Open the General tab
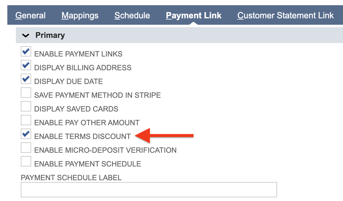The image size is (343, 201). [31, 16]
